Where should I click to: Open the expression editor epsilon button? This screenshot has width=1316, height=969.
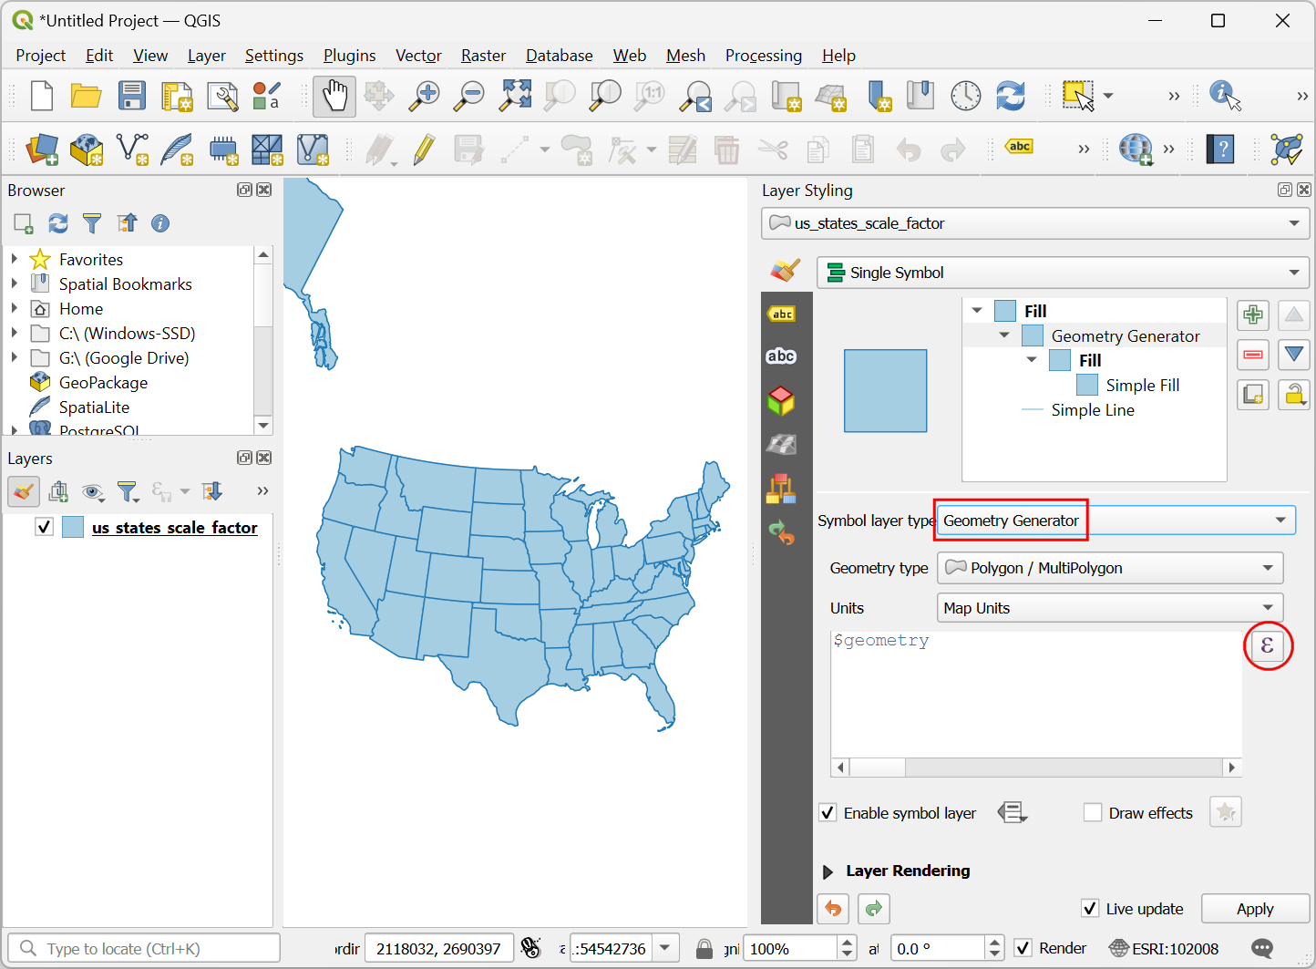pos(1267,646)
